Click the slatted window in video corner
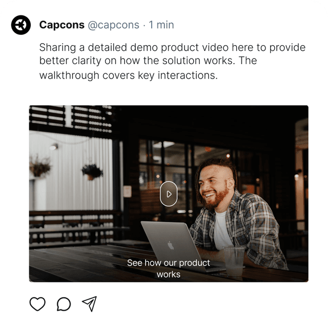The height and width of the screenshot is (328, 328). pos(71,119)
